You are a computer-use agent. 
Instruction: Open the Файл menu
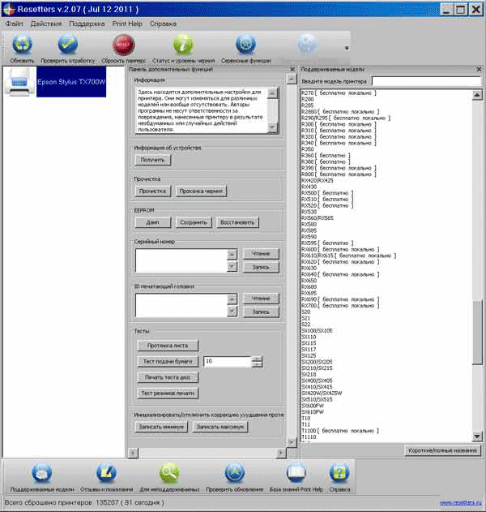[14, 24]
